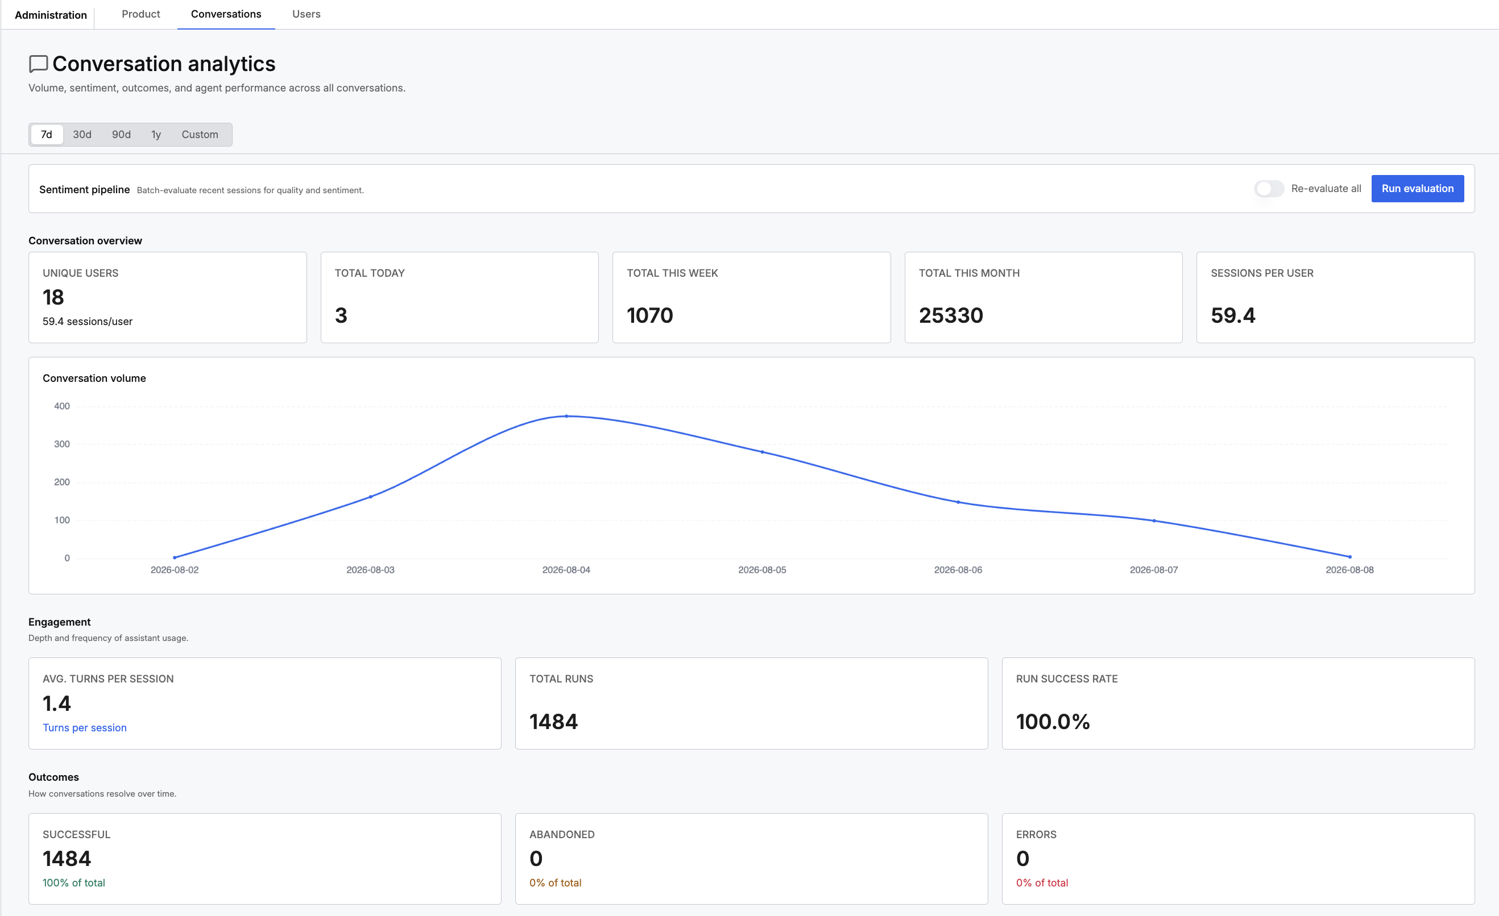Click the Outcomes section heading
This screenshot has width=1499, height=916.
[53, 777]
